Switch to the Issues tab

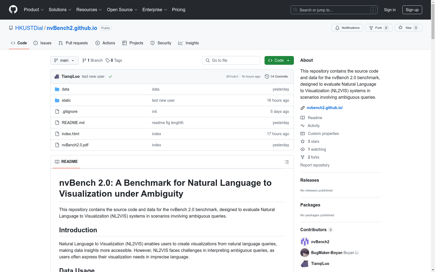(42, 43)
